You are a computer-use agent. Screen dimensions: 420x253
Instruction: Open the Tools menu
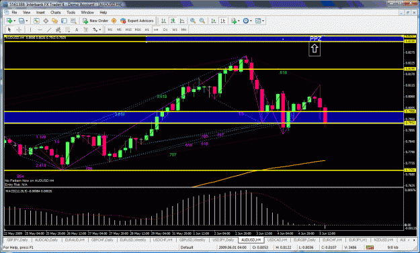click(x=71, y=13)
